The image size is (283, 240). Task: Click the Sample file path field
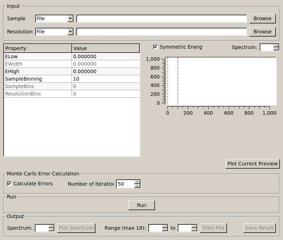coord(161,18)
